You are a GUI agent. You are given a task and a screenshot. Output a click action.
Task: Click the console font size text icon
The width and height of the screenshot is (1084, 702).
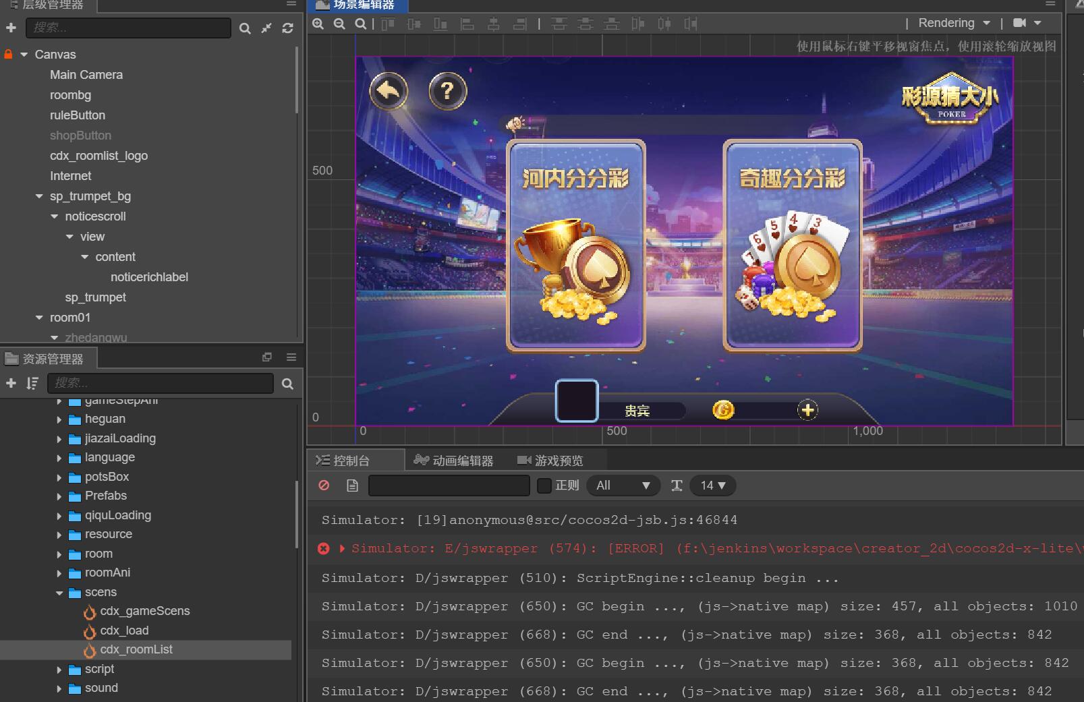[677, 486]
